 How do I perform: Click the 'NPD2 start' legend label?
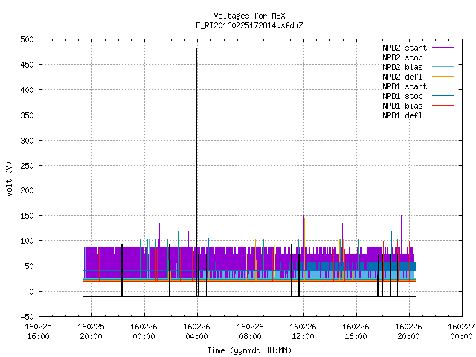coord(405,48)
